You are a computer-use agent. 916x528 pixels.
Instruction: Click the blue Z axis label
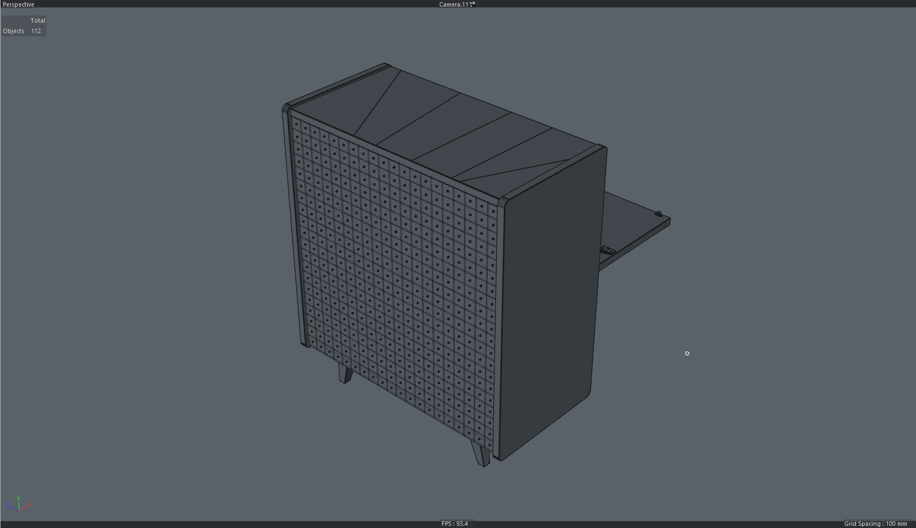(x=8, y=505)
